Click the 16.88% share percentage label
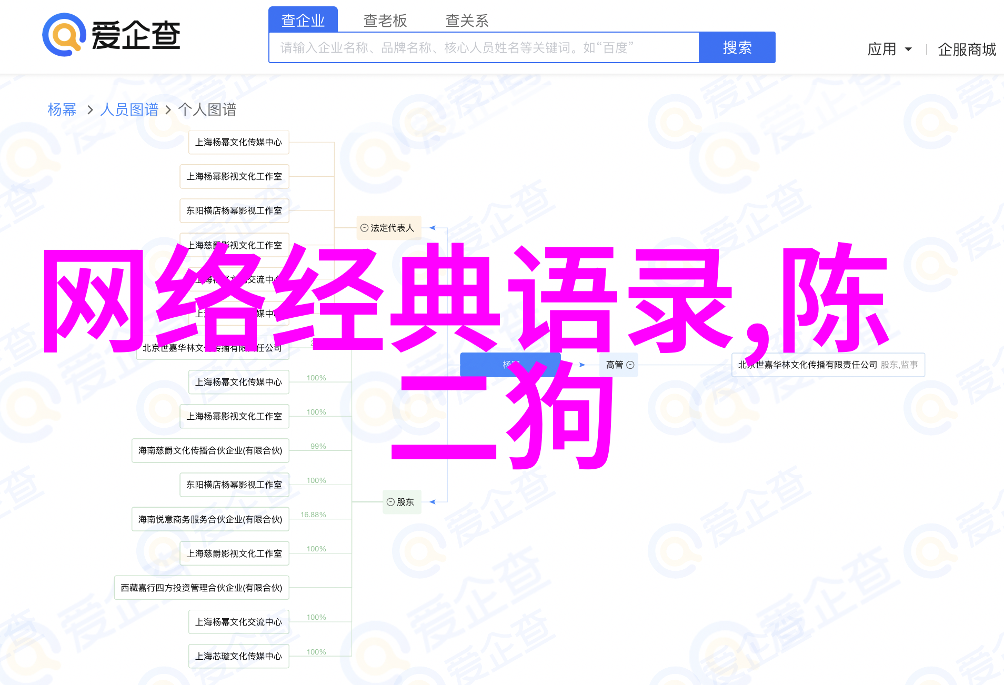The width and height of the screenshot is (1004, 685). (313, 515)
